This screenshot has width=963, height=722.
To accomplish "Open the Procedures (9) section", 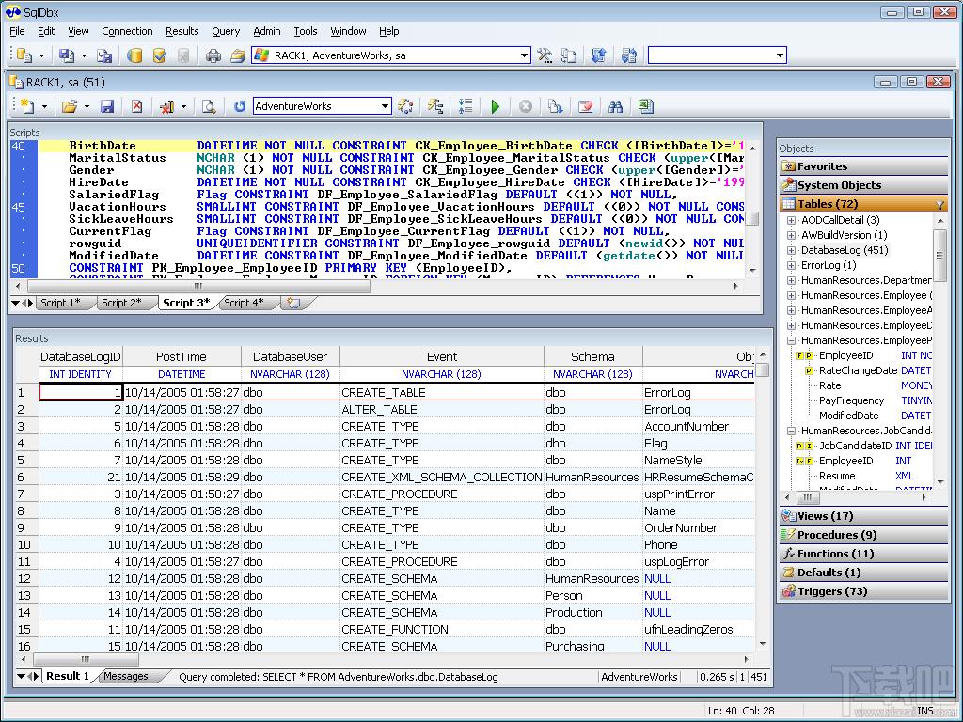I will [x=864, y=535].
